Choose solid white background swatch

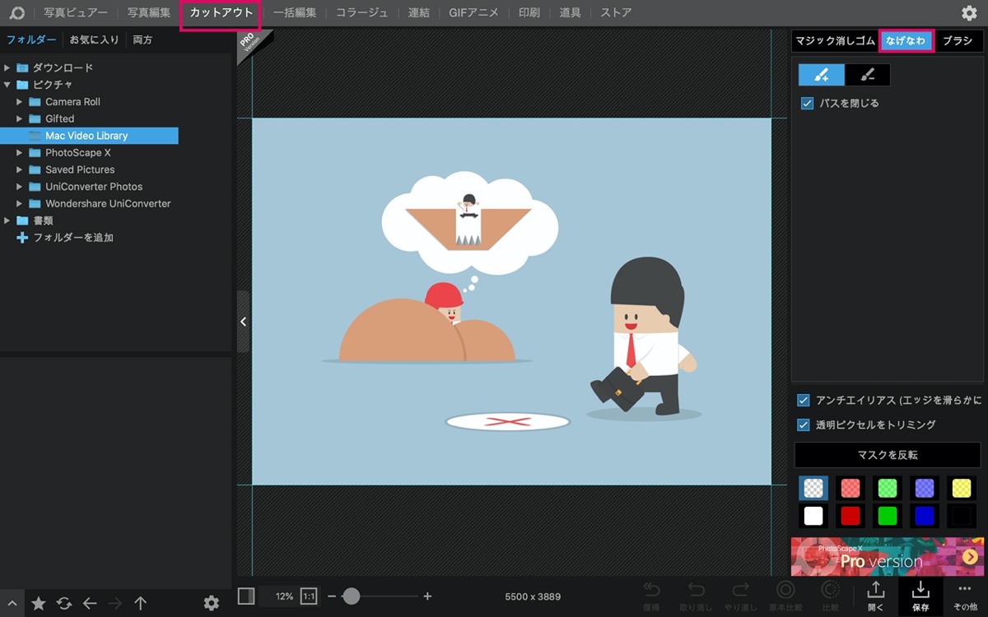click(813, 516)
